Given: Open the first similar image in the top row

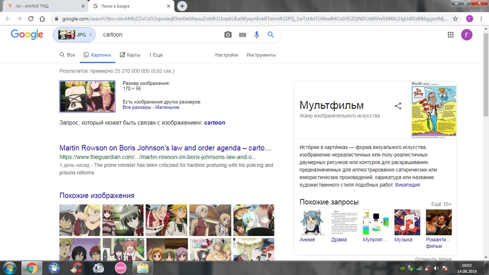Looking at the screenshot, I should pyautogui.click(x=80, y=220).
